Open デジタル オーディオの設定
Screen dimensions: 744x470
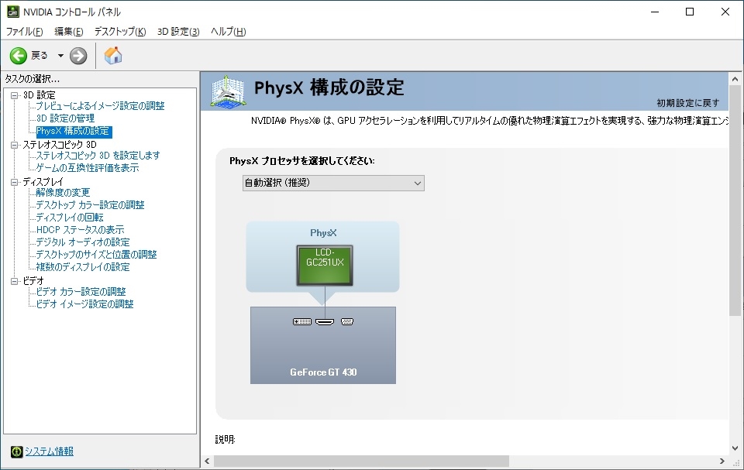[x=83, y=242]
